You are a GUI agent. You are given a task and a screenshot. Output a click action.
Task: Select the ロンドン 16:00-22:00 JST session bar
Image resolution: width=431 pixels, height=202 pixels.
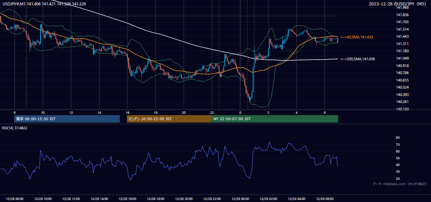(169, 119)
